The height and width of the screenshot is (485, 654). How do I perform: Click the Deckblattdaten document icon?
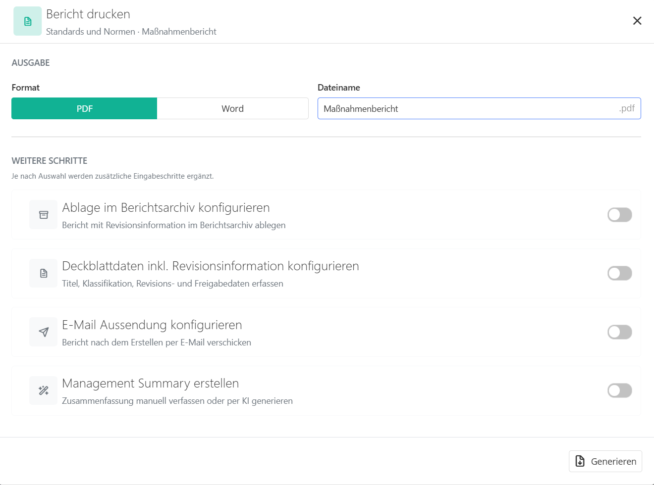pyautogui.click(x=44, y=273)
